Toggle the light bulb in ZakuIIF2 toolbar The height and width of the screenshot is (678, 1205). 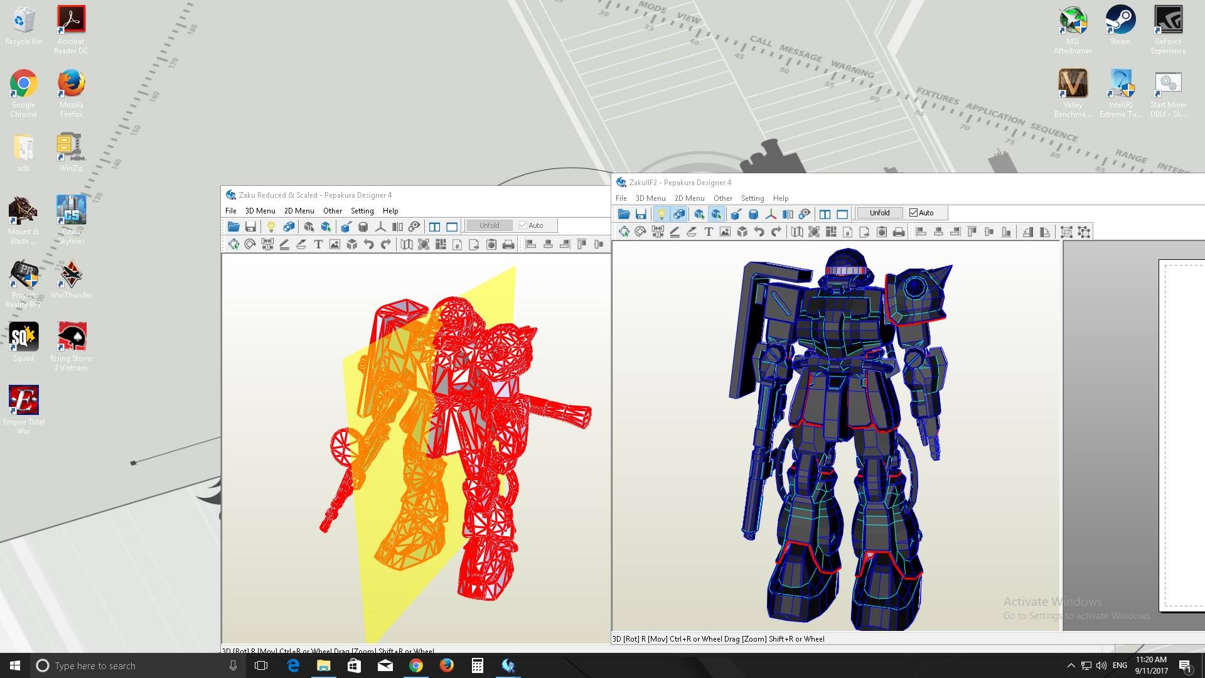661,213
